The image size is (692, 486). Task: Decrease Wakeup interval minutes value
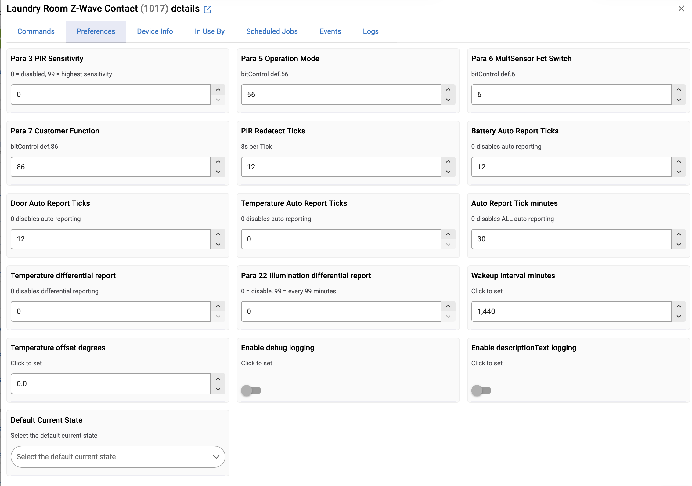(679, 317)
